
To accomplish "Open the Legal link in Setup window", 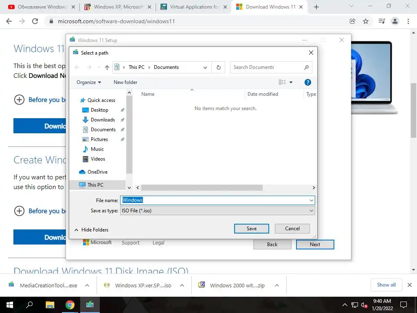I will tap(158, 243).
